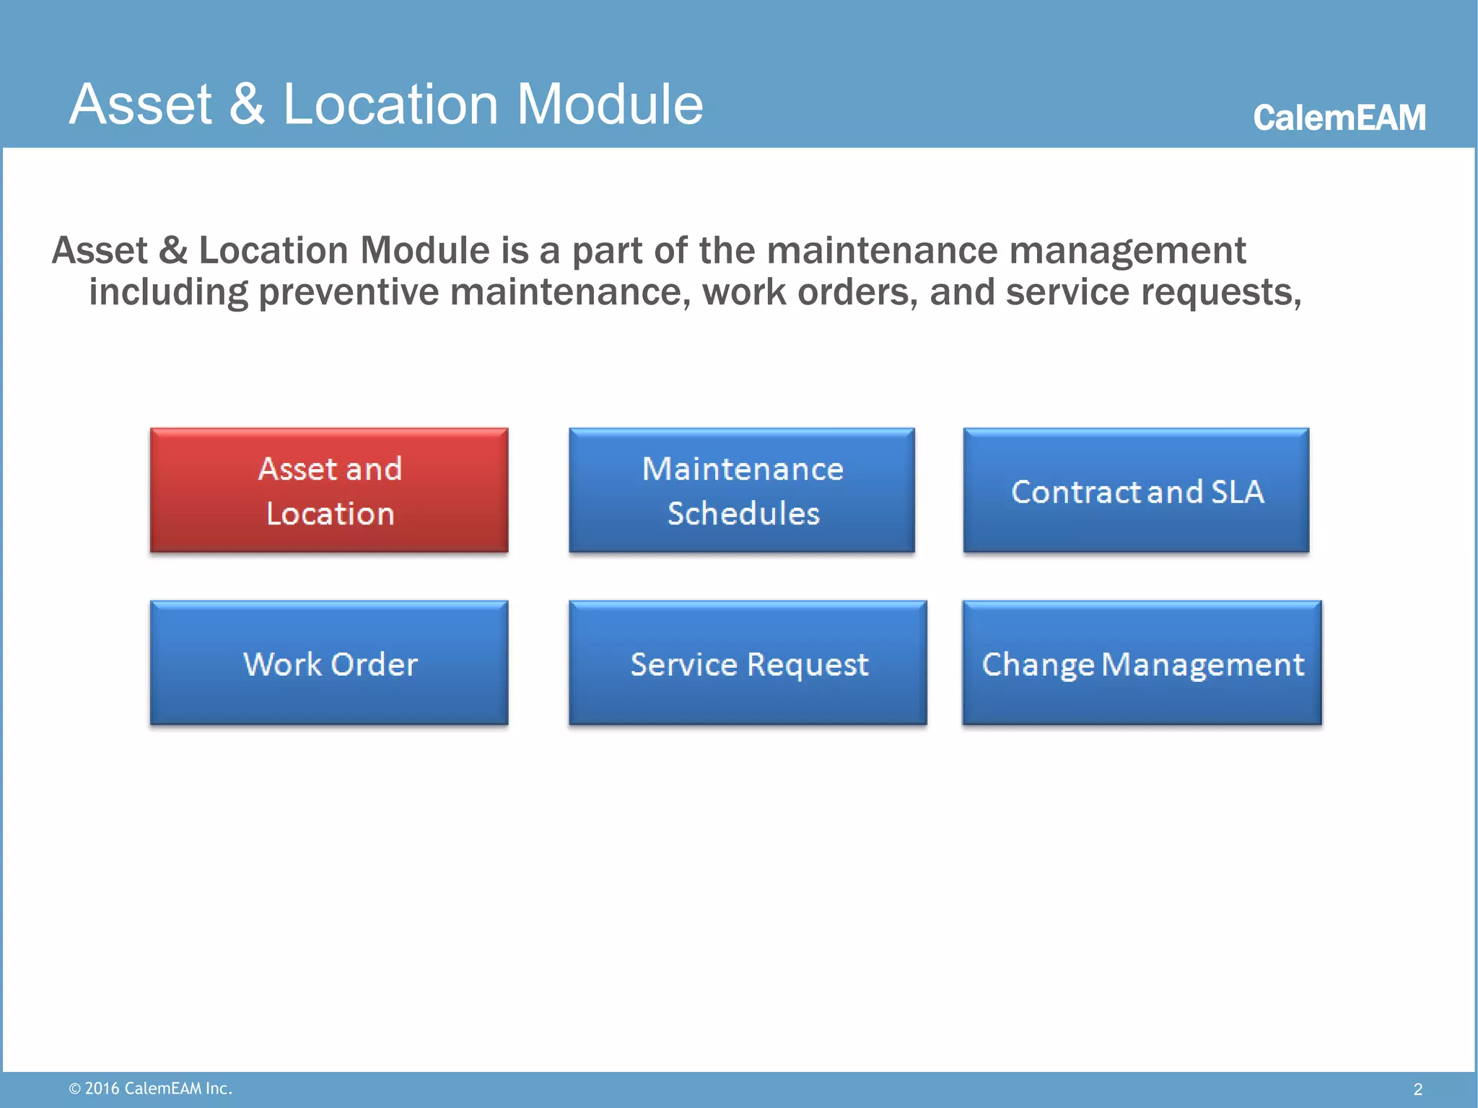The height and width of the screenshot is (1108, 1478).
Task: Select the Maintenance Schedules module box
Action: coord(741,491)
